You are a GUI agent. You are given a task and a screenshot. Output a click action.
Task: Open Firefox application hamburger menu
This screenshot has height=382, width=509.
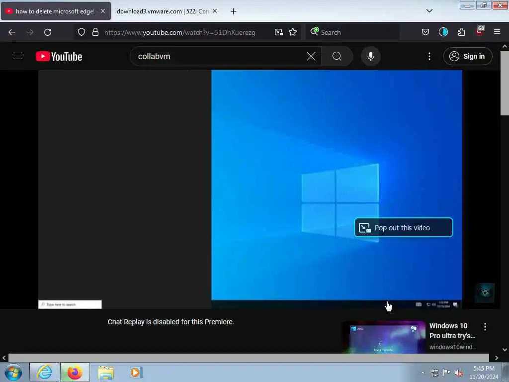[x=497, y=32]
